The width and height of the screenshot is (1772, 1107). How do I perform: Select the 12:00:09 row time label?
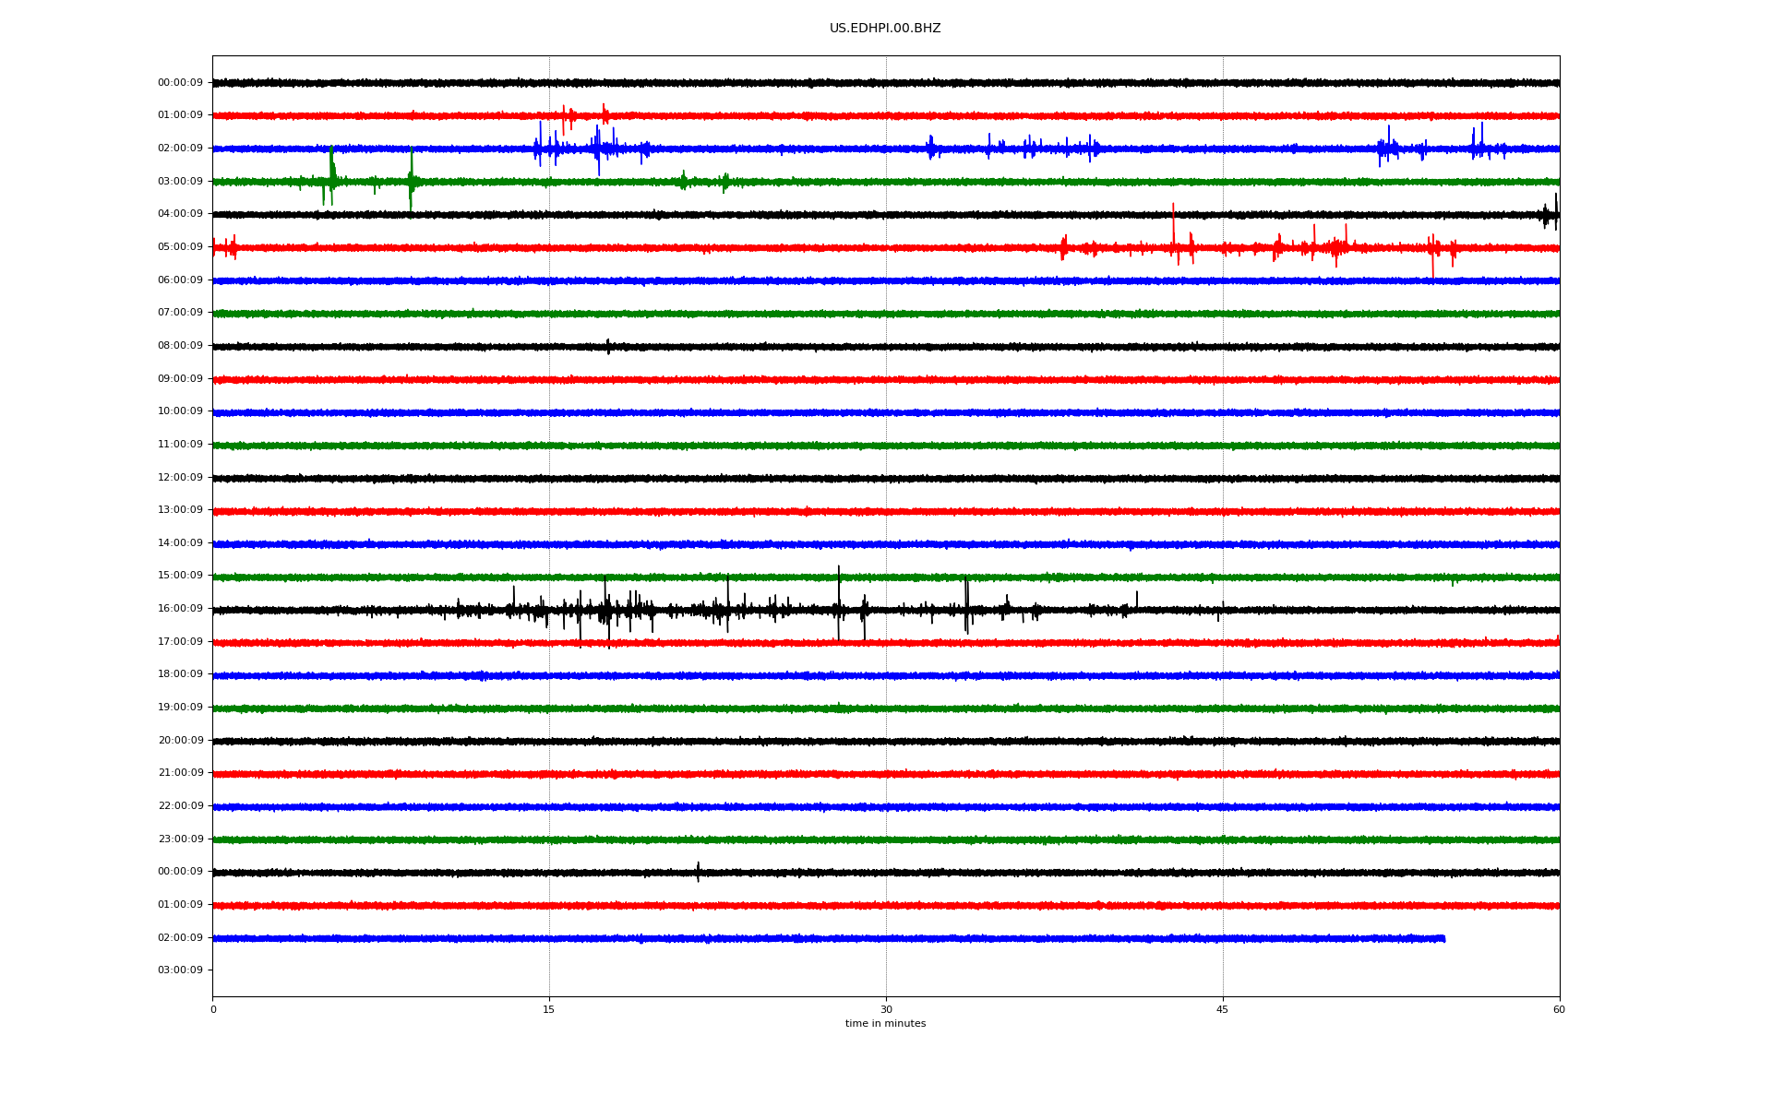[x=180, y=478]
